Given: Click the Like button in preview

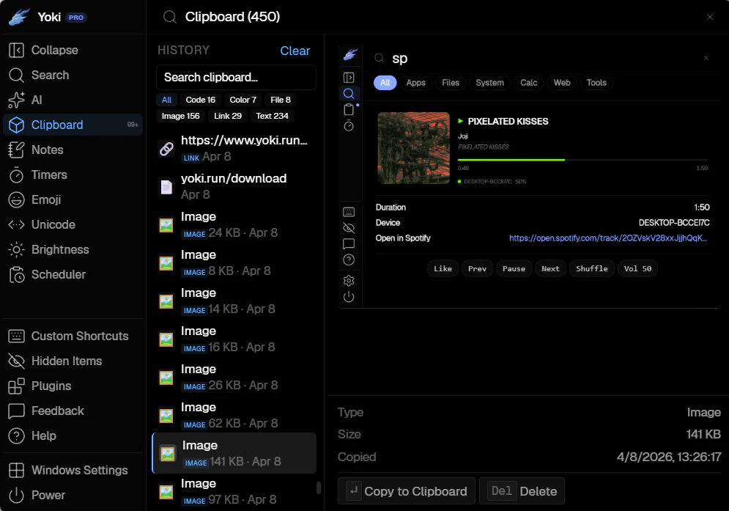Looking at the screenshot, I should click(x=443, y=268).
